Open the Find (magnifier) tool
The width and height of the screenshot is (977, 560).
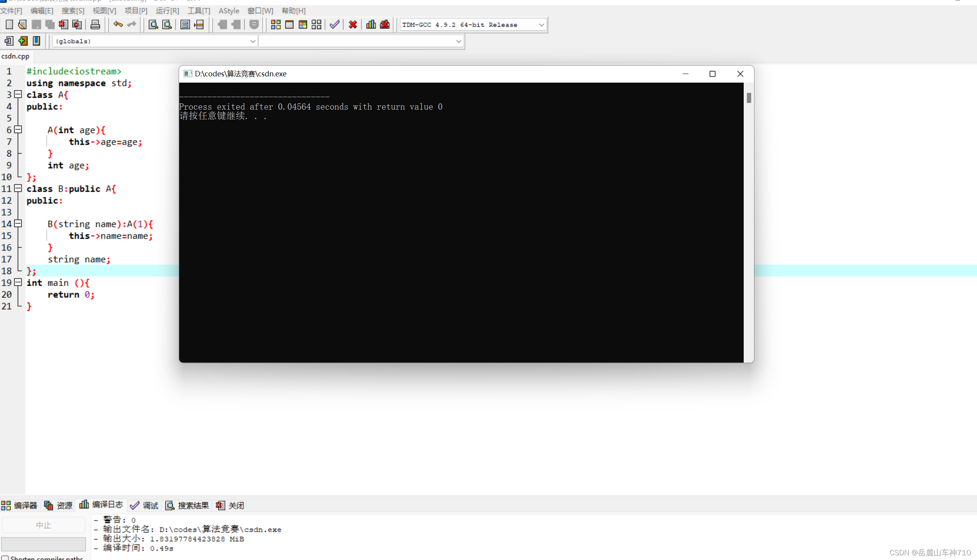pyautogui.click(x=153, y=25)
